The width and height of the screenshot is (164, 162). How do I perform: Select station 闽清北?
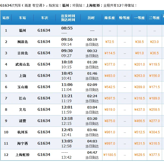coord(23,42)
